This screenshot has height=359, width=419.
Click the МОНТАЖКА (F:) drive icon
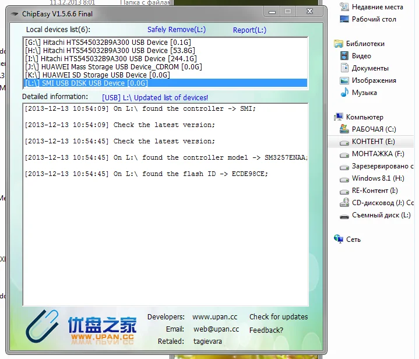[344, 155]
